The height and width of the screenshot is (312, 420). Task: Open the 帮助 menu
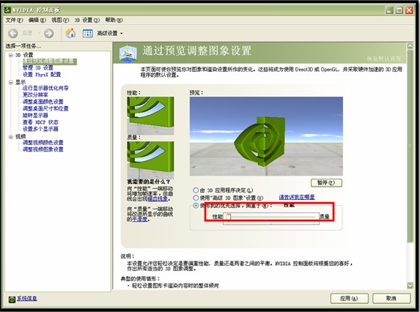pyautogui.click(x=114, y=20)
